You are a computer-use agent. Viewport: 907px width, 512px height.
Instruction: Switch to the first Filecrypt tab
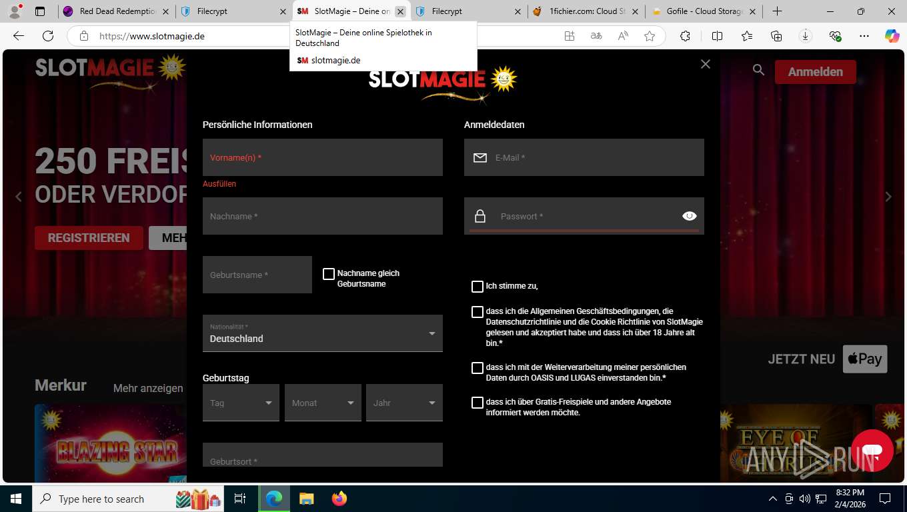(x=233, y=11)
